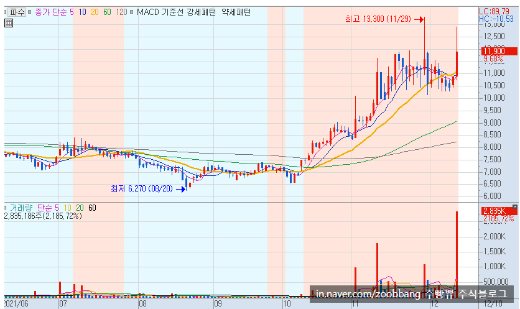520x309 pixels.
Task: Click the 10,500 price axis label
Action: (494, 85)
